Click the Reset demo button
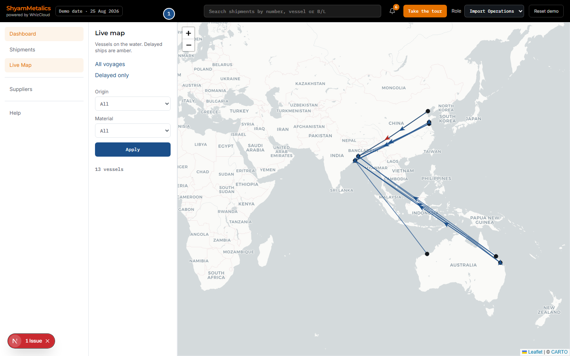 click(546, 11)
